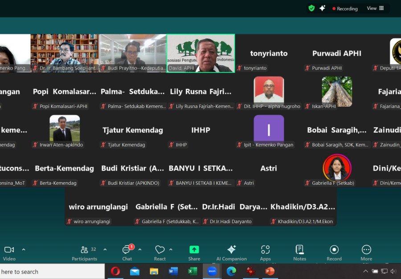Viewport: 401px width, 279px height.
Task: Launch AI Companion from the toolbar
Action: coord(231,253)
